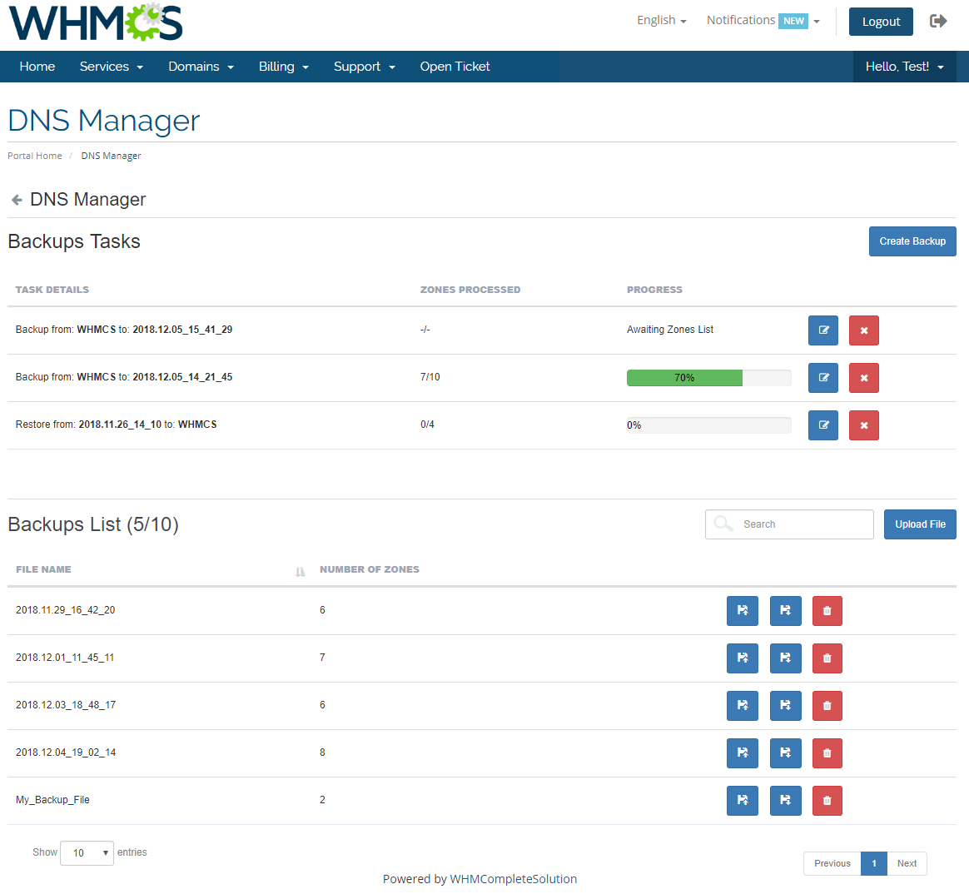Open the Domains menu
The width and height of the screenshot is (969, 894).
[x=201, y=67]
